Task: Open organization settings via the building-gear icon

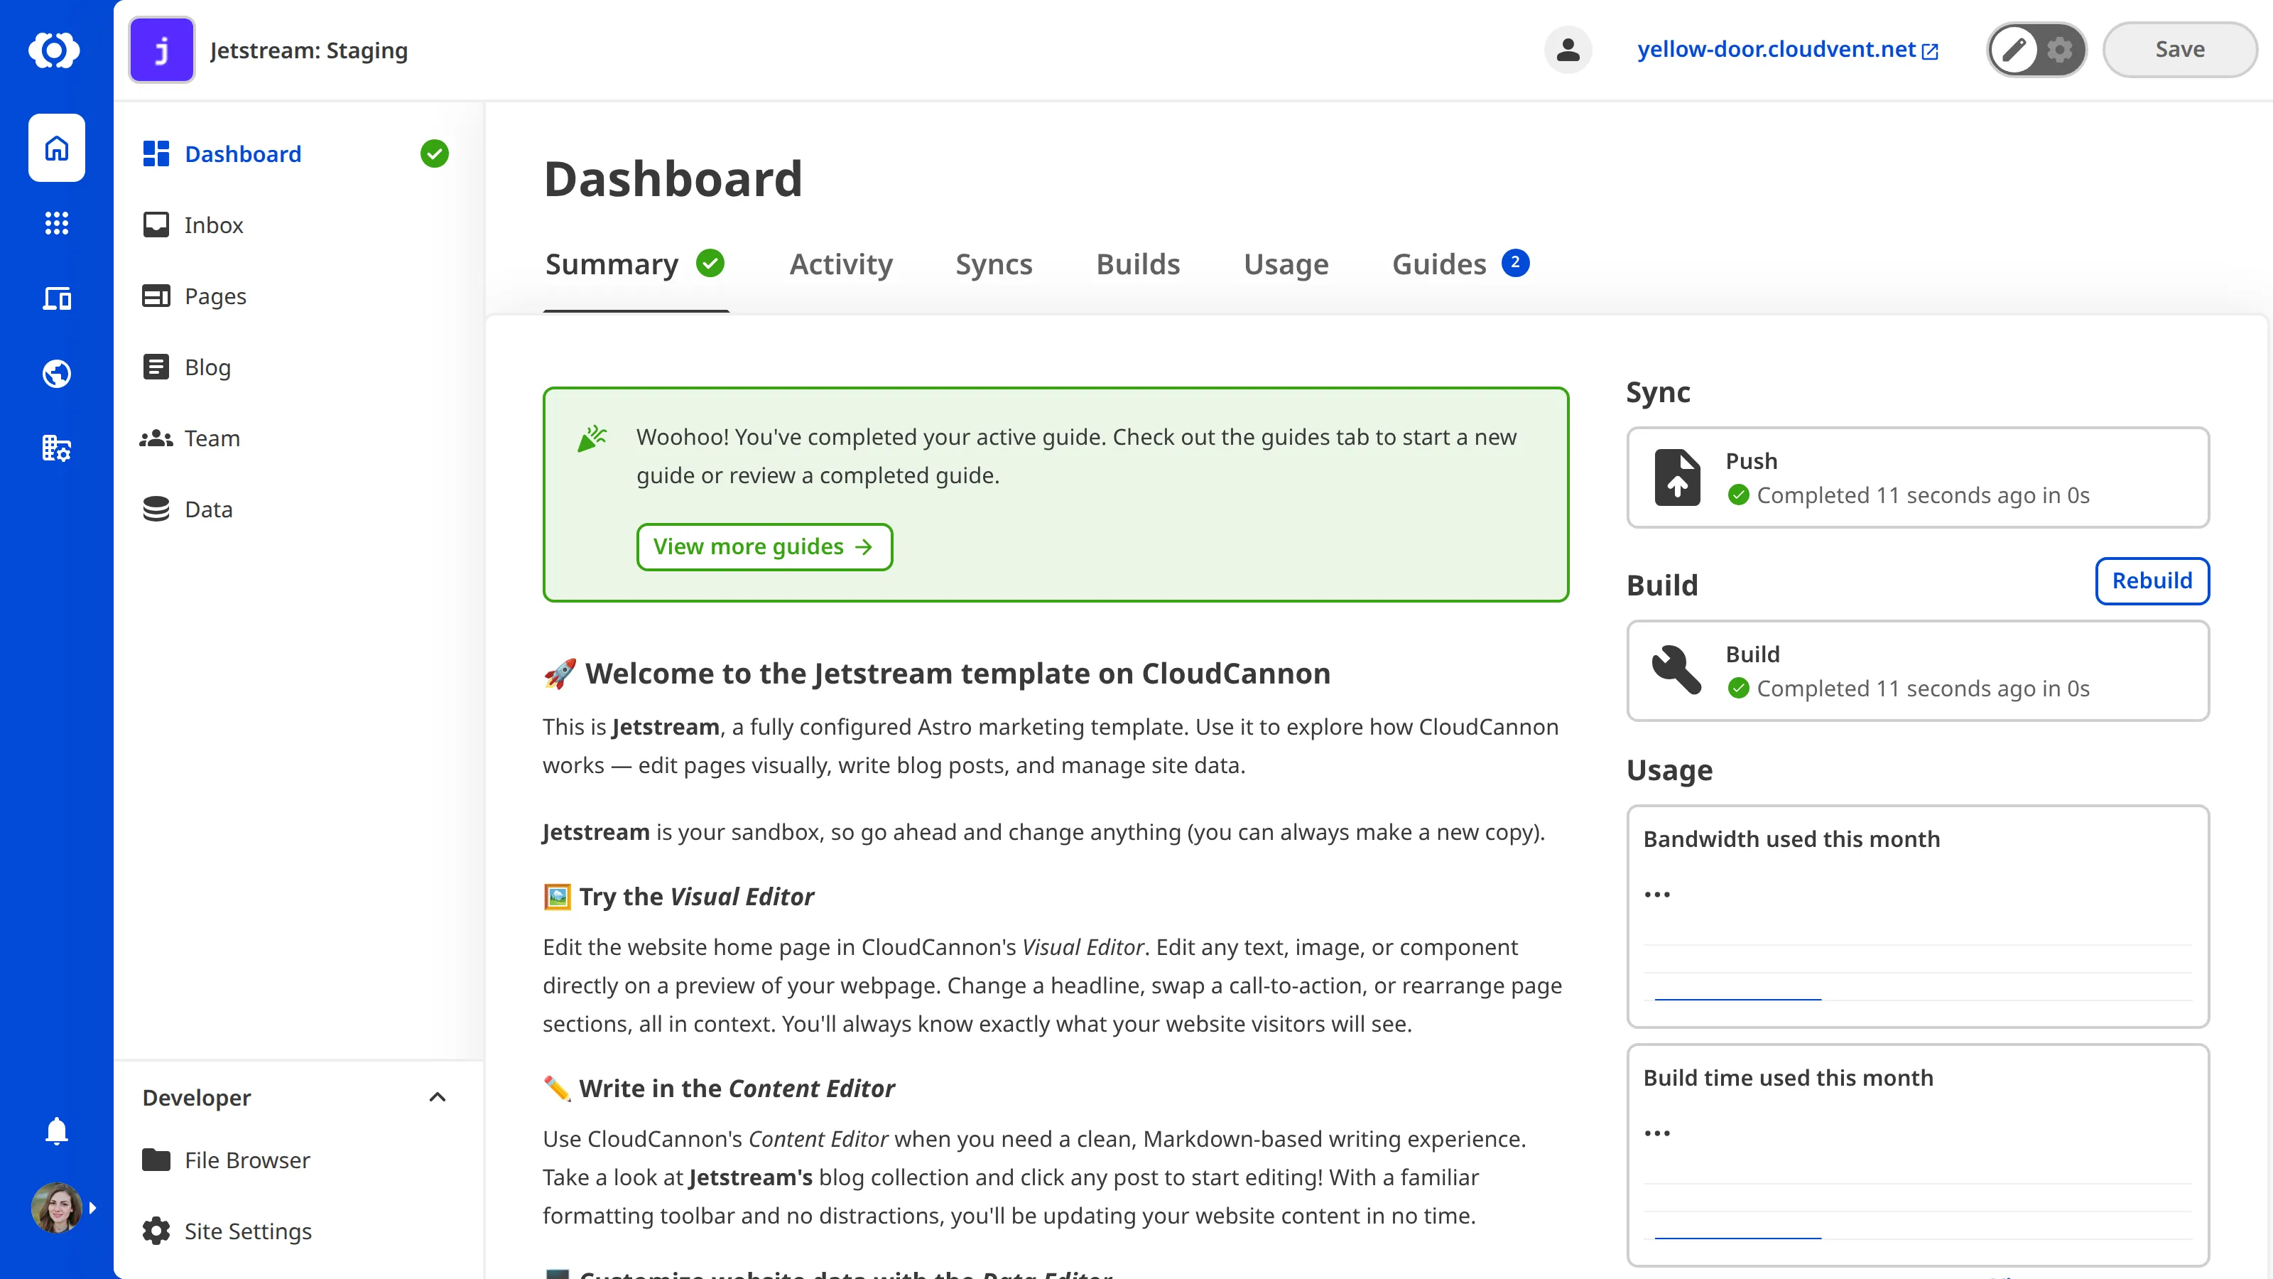Action: coord(55,448)
